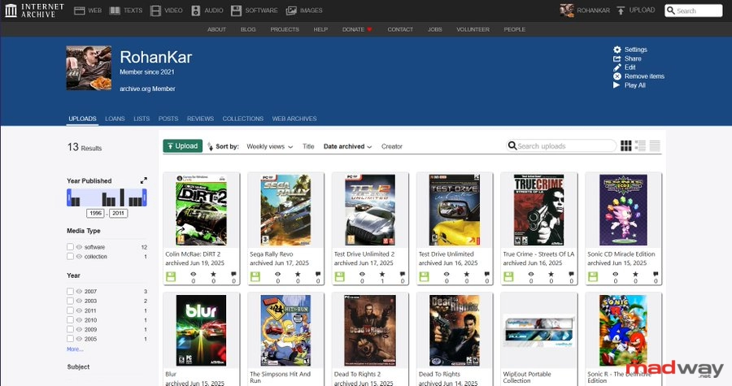Open the Donate link
The width and height of the screenshot is (732, 386).
pos(357,29)
